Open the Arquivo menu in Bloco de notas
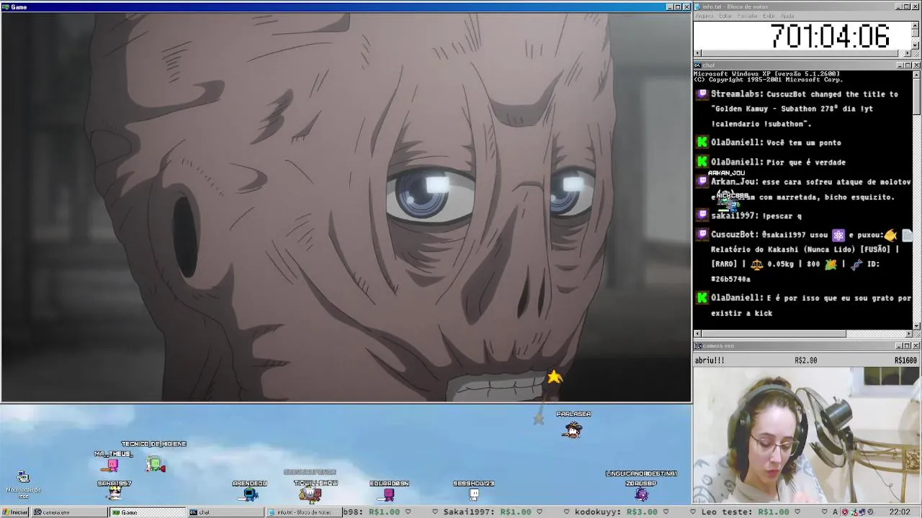The height and width of the screenshot is (518, 922). coord(704,16)
